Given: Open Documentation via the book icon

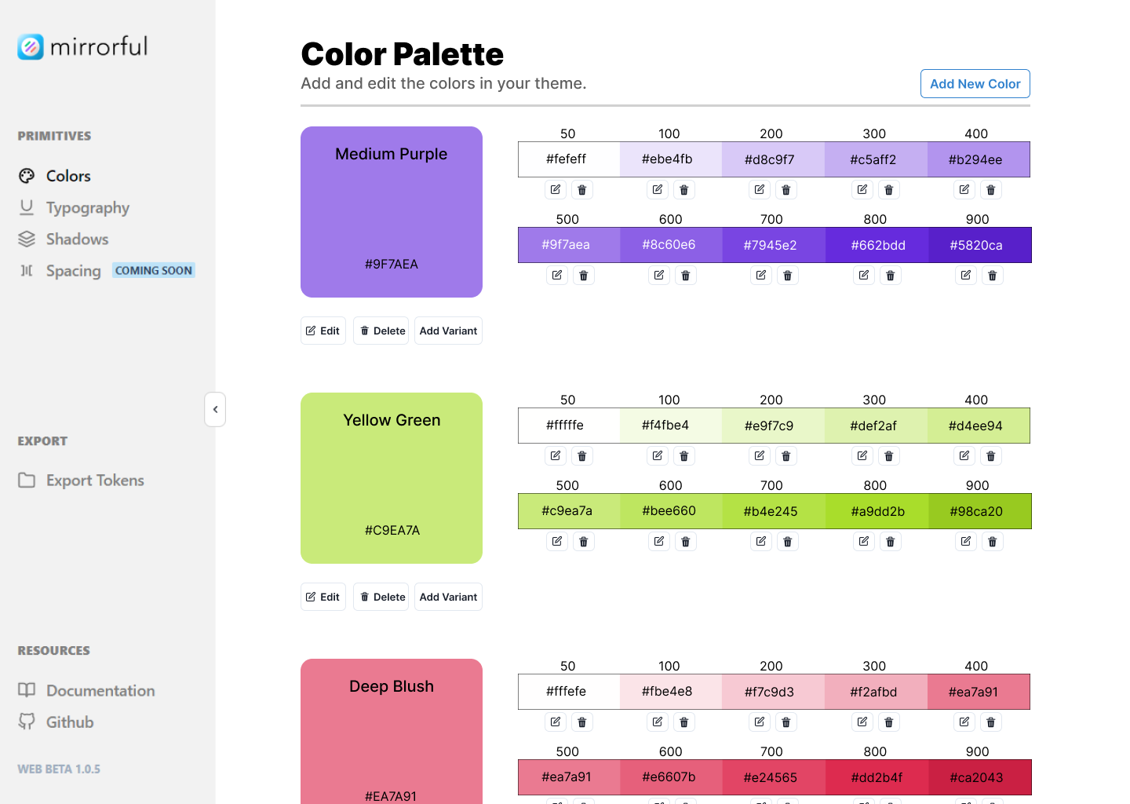Looking at the screenshot, I should coord(26,690).
